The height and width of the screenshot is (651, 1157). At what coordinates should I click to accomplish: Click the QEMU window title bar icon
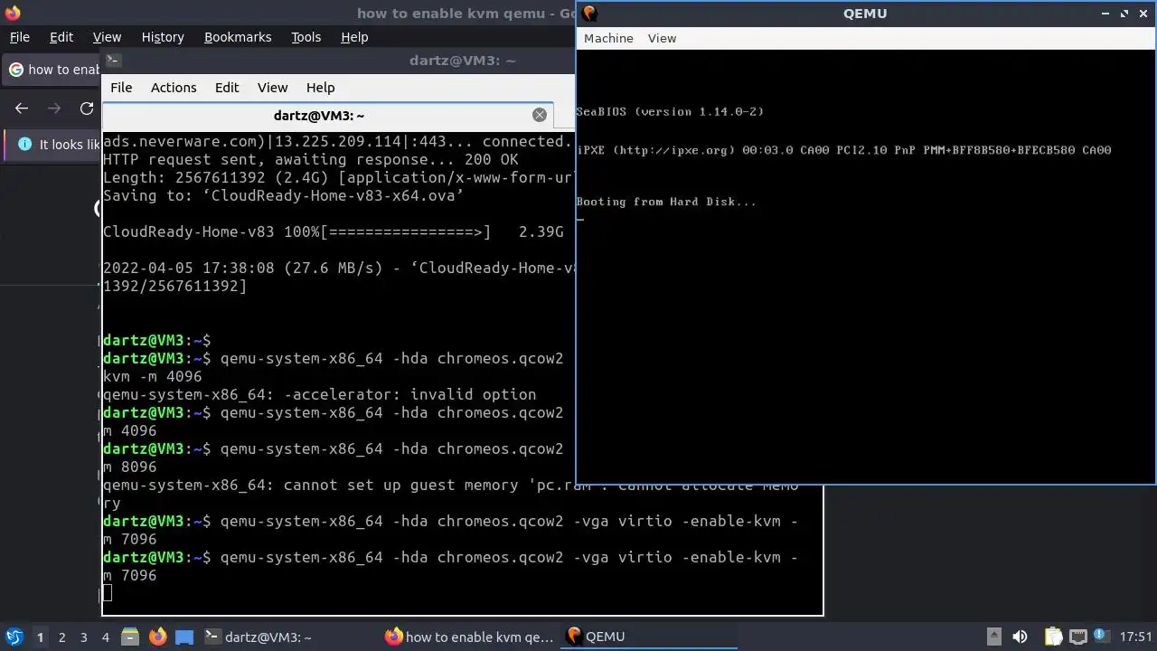[x=589, y=13]
